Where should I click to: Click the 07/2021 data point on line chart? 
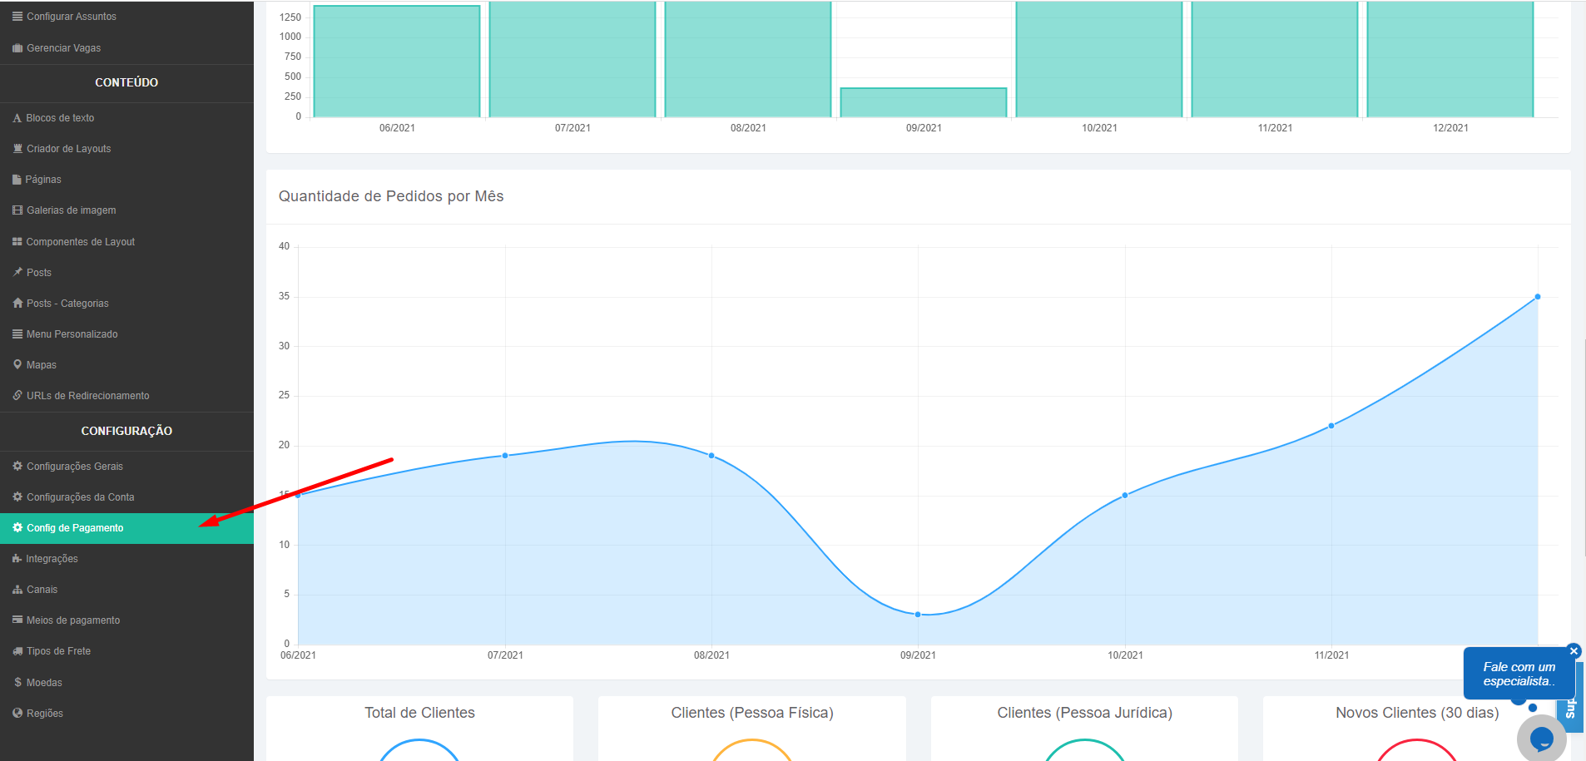505,456
